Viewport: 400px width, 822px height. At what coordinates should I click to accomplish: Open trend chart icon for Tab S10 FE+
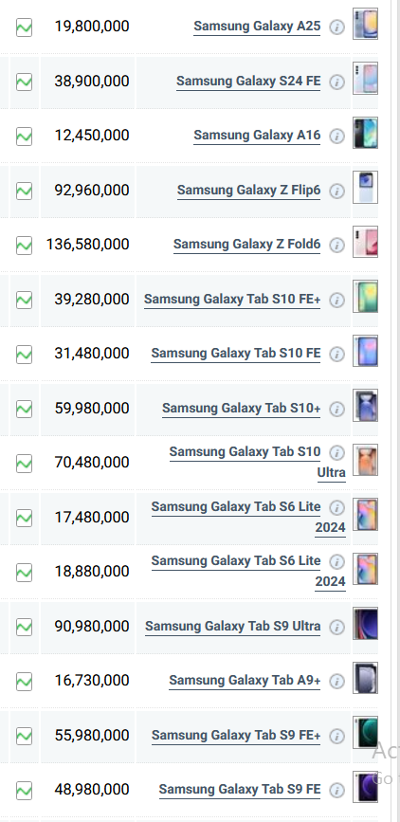(24, 300)
